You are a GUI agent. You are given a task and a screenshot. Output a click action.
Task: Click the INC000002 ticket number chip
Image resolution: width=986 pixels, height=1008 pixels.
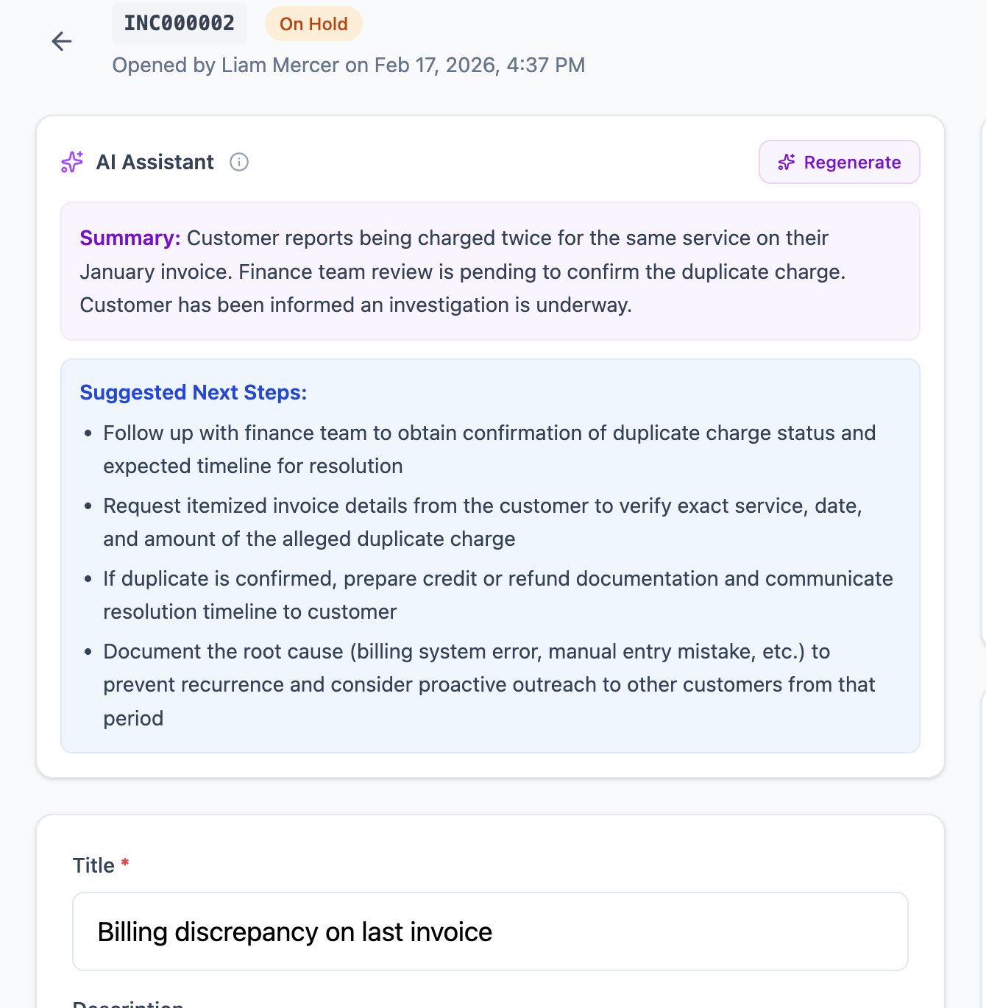coord(179,23)
